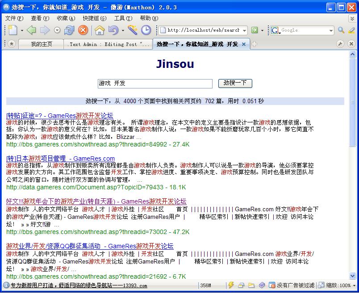Expand the Google search box dropdown

click(x=331, y=30)
